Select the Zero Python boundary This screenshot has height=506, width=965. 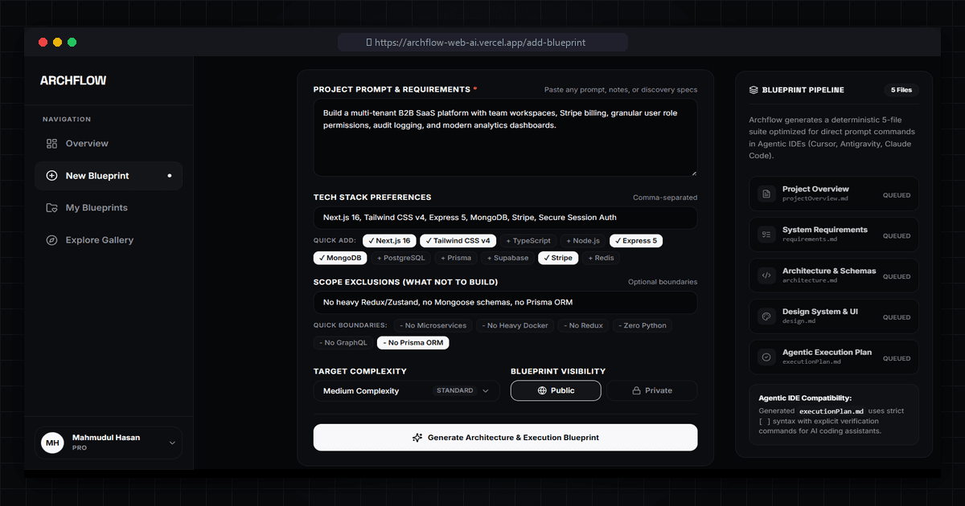tap(641, 325)
